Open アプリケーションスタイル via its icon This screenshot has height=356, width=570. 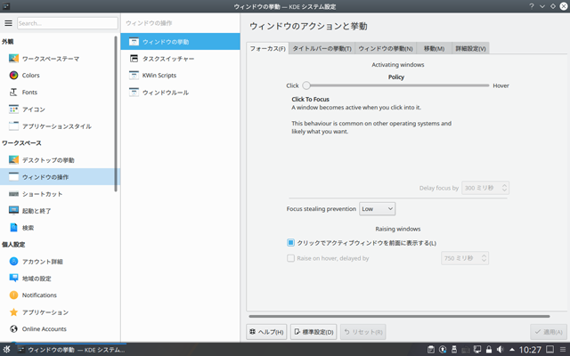click(13, 126)
